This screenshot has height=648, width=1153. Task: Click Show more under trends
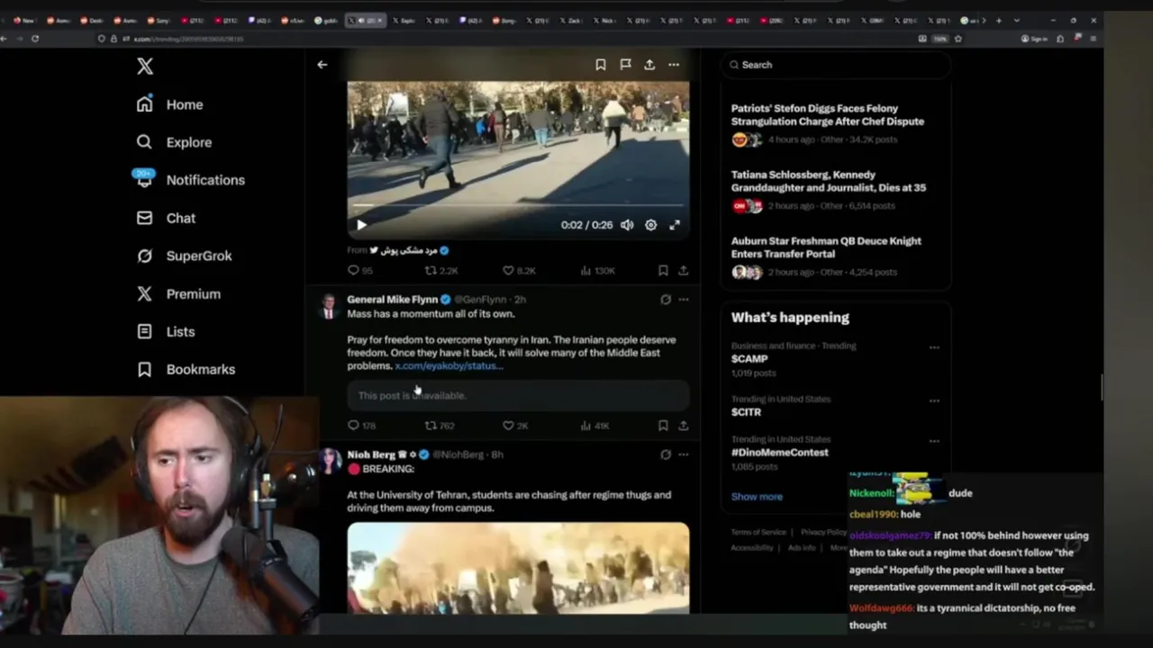click(757, 497)
